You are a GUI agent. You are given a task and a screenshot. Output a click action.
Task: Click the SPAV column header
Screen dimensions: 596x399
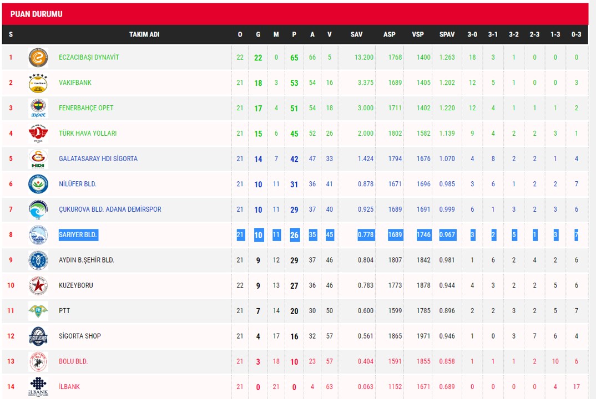coord(447,34)
